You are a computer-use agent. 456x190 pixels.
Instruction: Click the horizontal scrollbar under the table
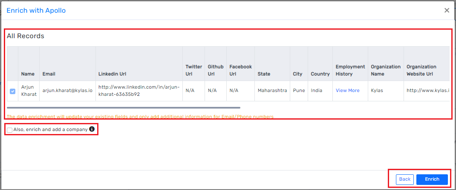coord(124,108)
